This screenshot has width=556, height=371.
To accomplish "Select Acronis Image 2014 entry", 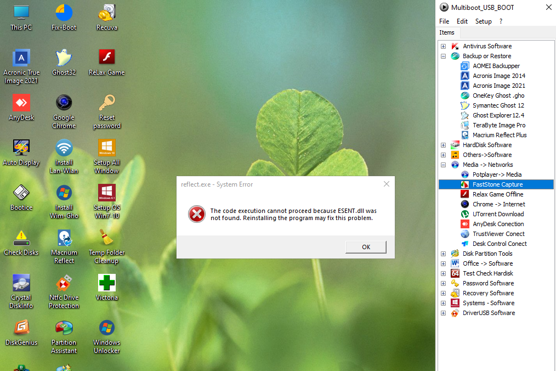I will [x=499, y=76].
